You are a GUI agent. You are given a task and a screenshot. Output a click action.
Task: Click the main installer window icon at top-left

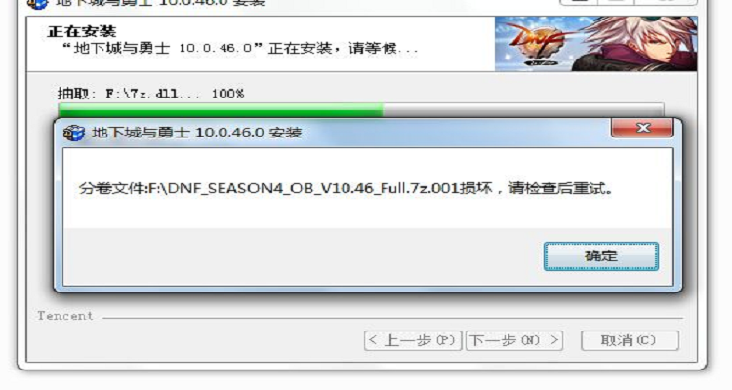(x=37, y=4)
